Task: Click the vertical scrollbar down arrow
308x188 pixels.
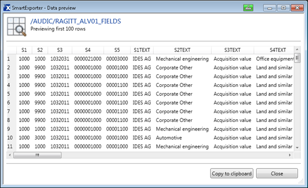Action: pyautogui.click(x=297, y=147)
